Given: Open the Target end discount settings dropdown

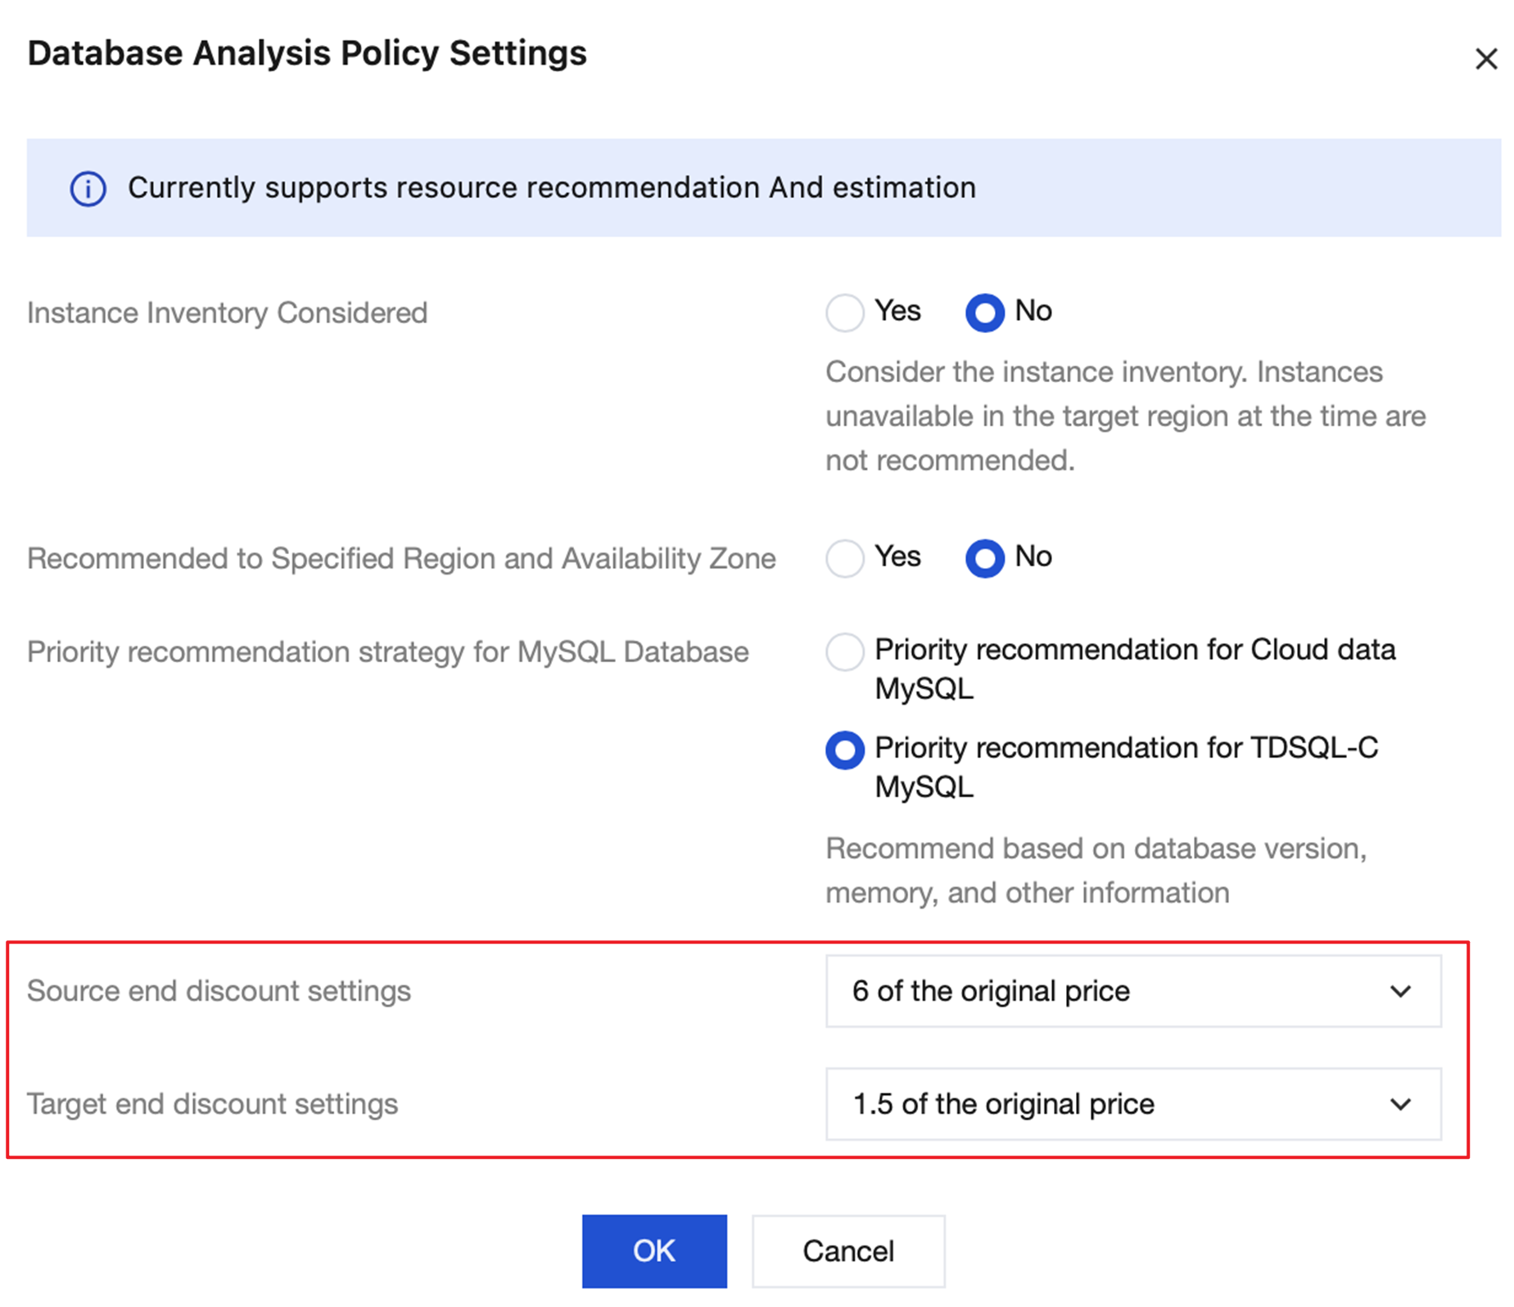Looking at the screenshot, I should click(x=1132, y=1104).
